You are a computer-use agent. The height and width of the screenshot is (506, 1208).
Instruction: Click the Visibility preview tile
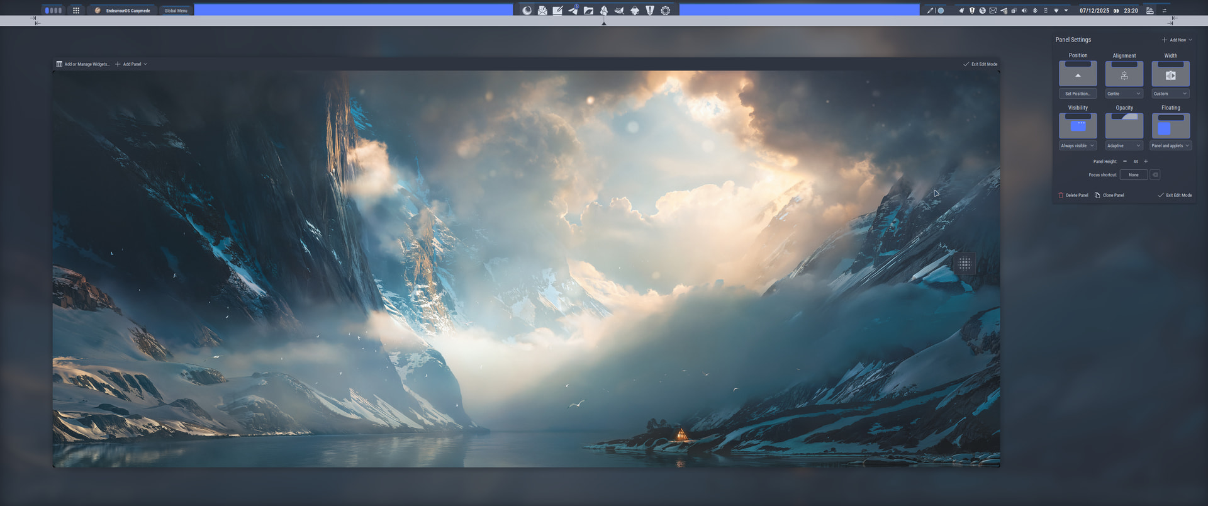click(x=1078, y=126)
